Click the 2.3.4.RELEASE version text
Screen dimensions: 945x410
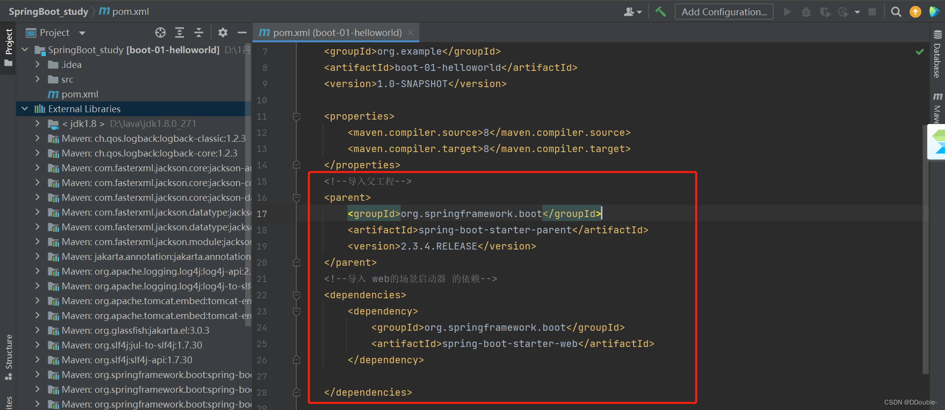coord(439,246)
